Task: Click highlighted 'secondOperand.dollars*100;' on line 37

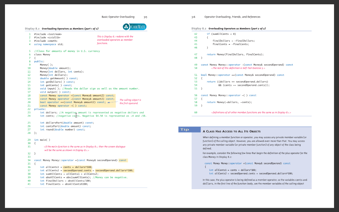Action: tap(114, 171)
